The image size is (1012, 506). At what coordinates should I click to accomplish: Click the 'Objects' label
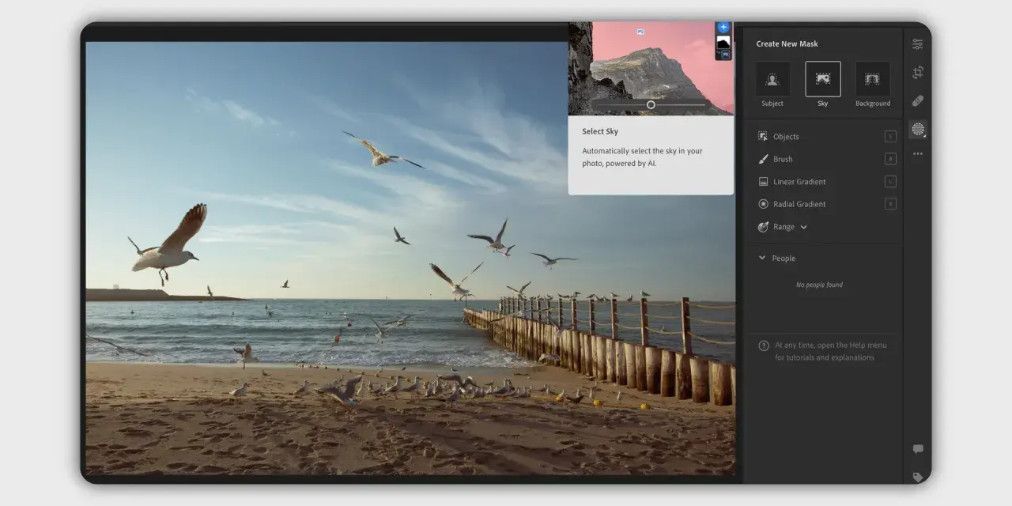pos(786,137)
